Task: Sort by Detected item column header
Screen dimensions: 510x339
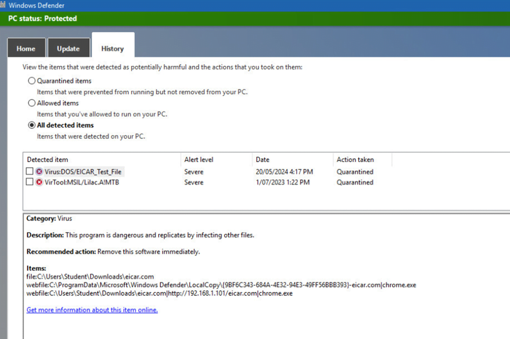Action: pyautogui.click(x=102, y=159)
